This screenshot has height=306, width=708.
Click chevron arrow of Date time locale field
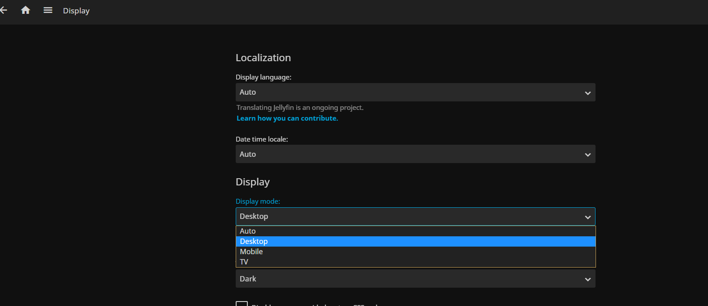587,155
